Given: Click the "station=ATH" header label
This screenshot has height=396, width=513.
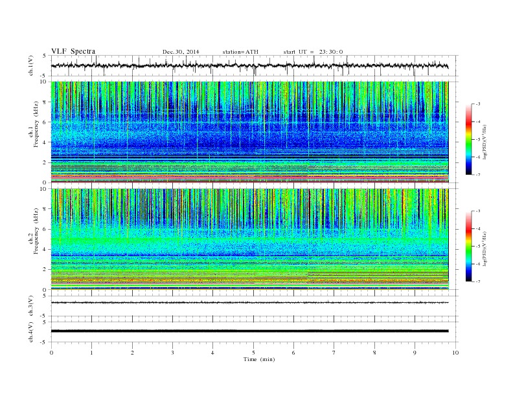Looking at the screenshot, I should click(x=240, y=52).
